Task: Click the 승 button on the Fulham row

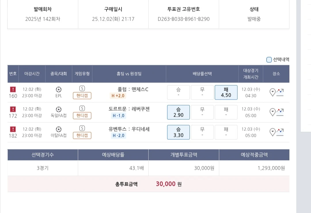Action: point(178,92)
